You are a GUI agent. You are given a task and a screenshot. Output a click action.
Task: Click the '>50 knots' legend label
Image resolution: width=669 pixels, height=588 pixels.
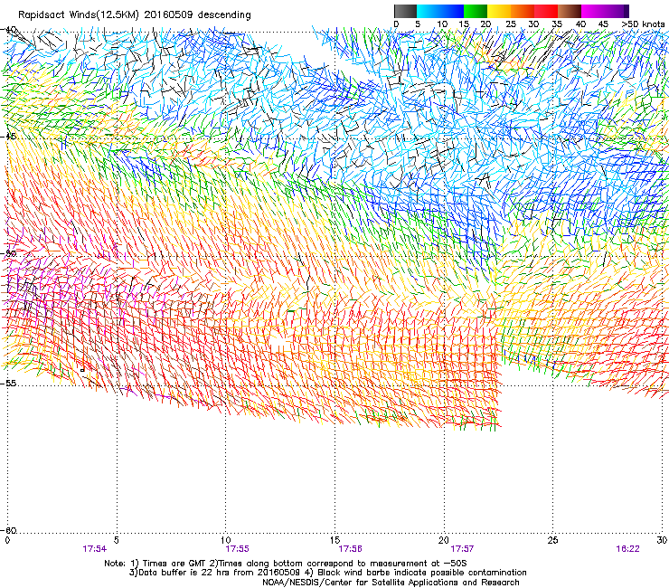click(643, 24)
